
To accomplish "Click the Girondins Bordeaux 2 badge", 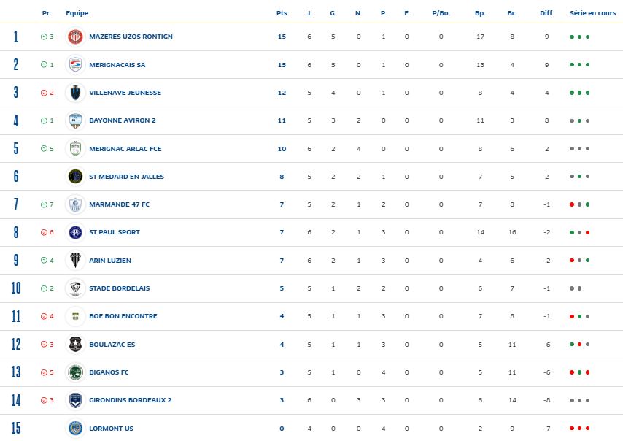I will 76,400.
